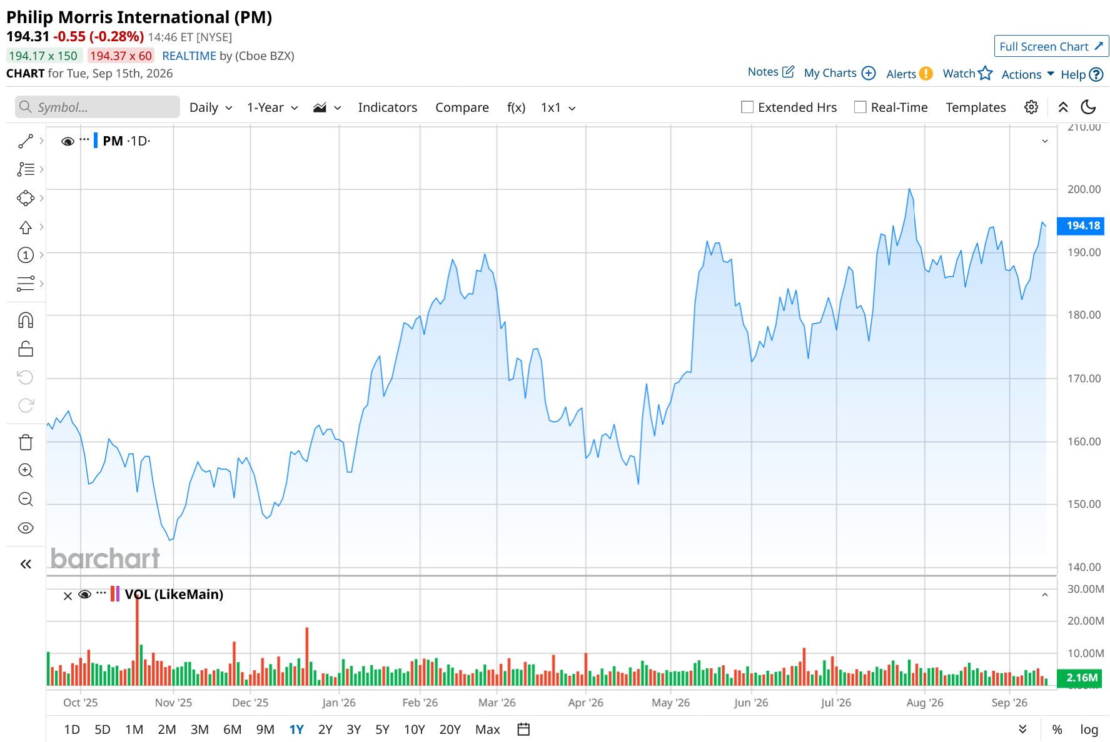Enable the Real-Time checkbox

[860, 107]
